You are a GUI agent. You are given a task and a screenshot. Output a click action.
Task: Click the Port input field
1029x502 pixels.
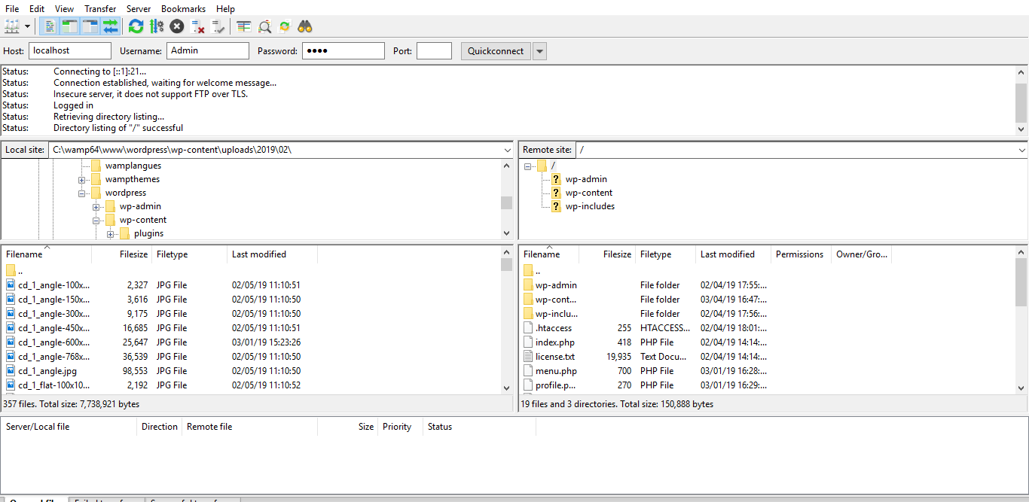(x=434, y=51)
